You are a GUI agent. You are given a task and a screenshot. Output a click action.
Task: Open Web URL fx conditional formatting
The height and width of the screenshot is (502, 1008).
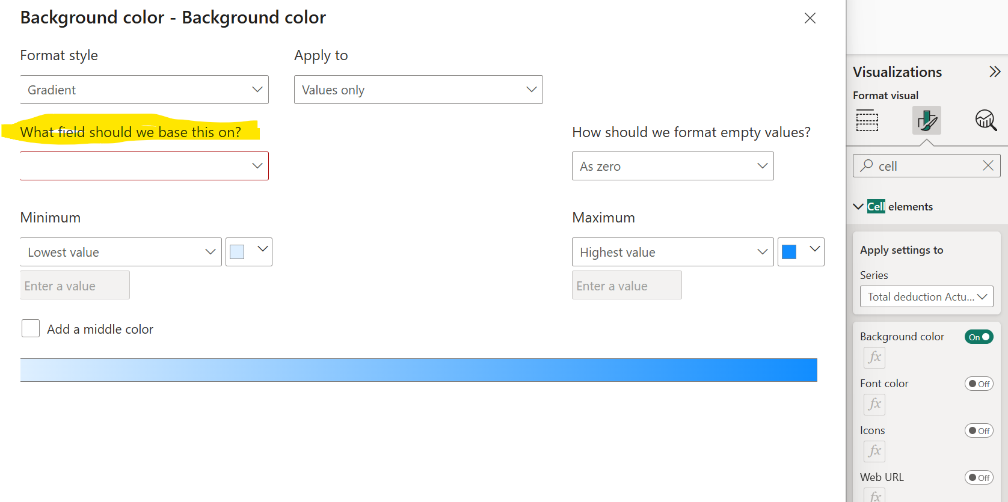[x=874, y=495]
